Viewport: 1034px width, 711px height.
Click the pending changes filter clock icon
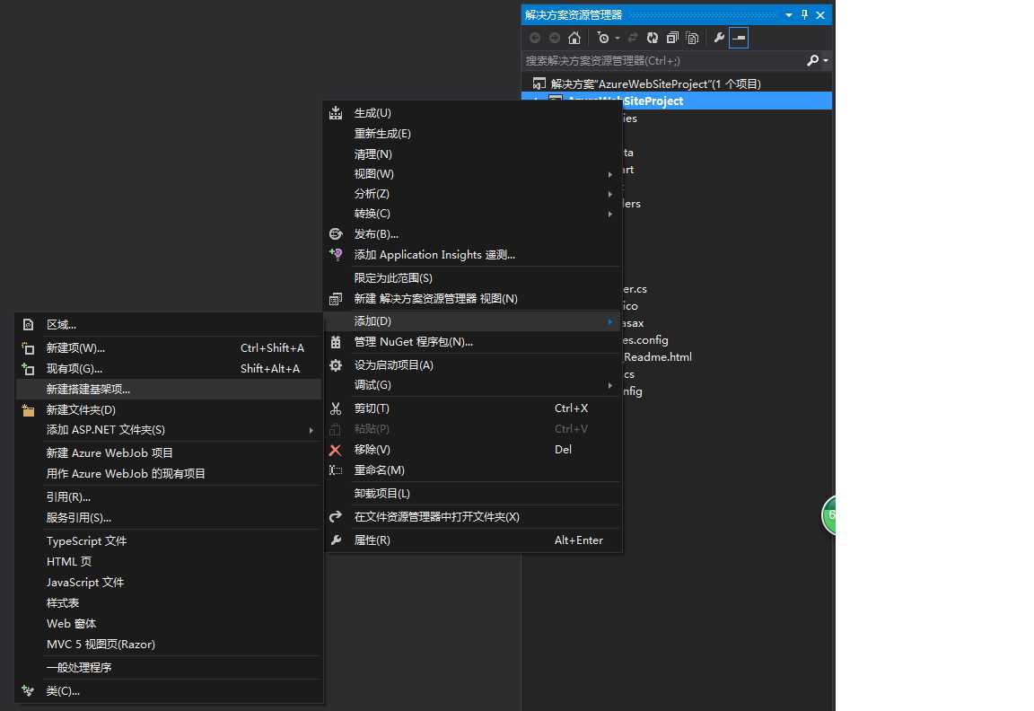pyautogui.click(x=603, y=38)
